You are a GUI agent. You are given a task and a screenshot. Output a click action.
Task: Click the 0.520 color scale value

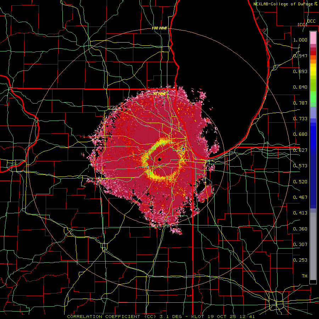[x=300, y=182]
